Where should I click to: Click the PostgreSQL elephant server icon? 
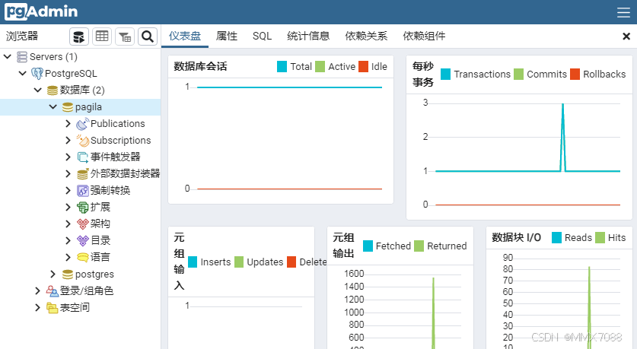(37, 74)
